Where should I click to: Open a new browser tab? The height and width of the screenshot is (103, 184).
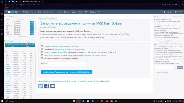tap(42, 1)
